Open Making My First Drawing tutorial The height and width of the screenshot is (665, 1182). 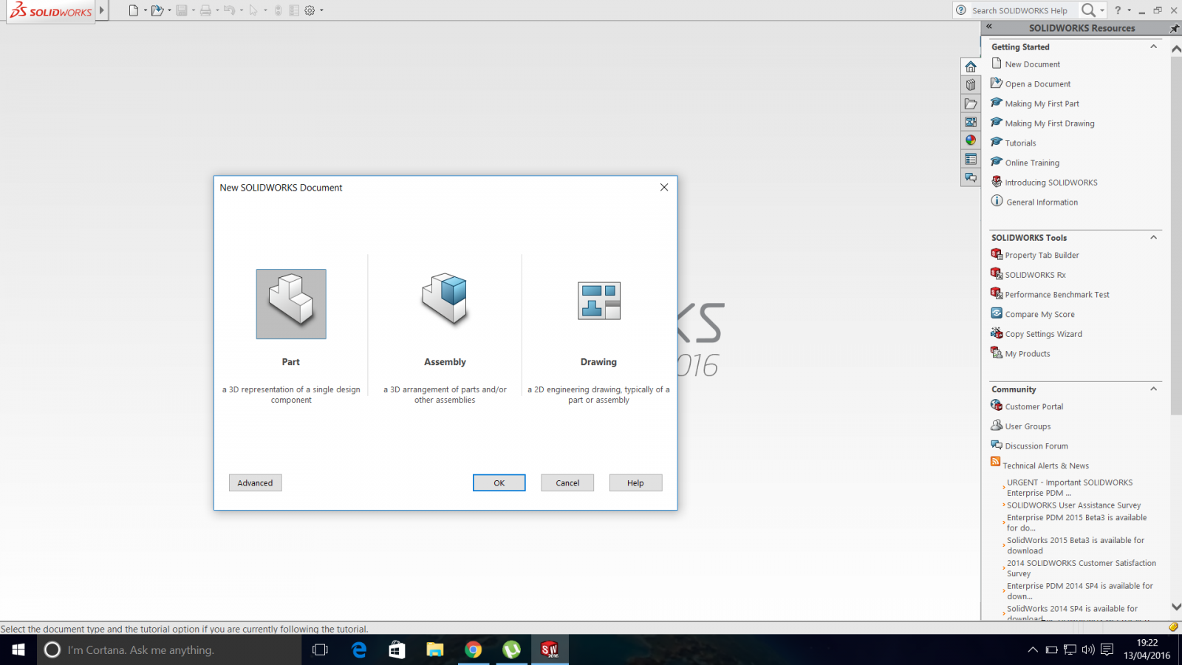coord(1050,123)
